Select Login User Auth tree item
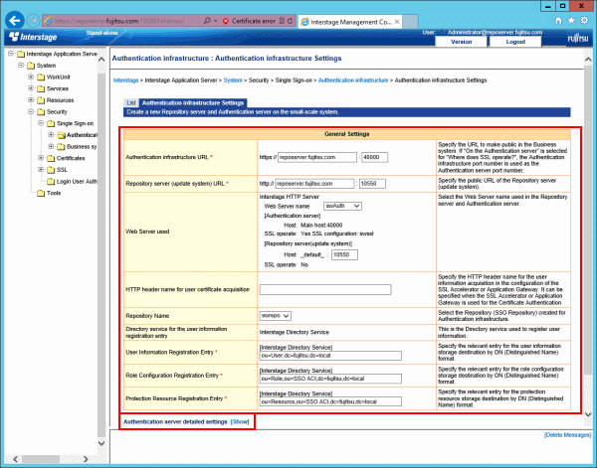 tap(77, 182)
